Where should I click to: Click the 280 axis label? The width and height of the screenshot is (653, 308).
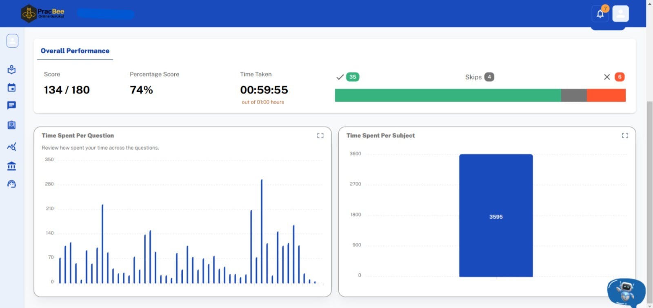tap(49, 184)
